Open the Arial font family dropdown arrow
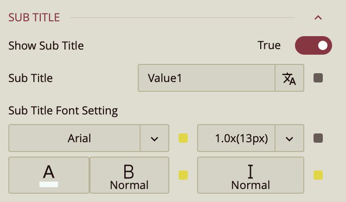346x202 pixels. pyautogui.click(x=154, y=138)
